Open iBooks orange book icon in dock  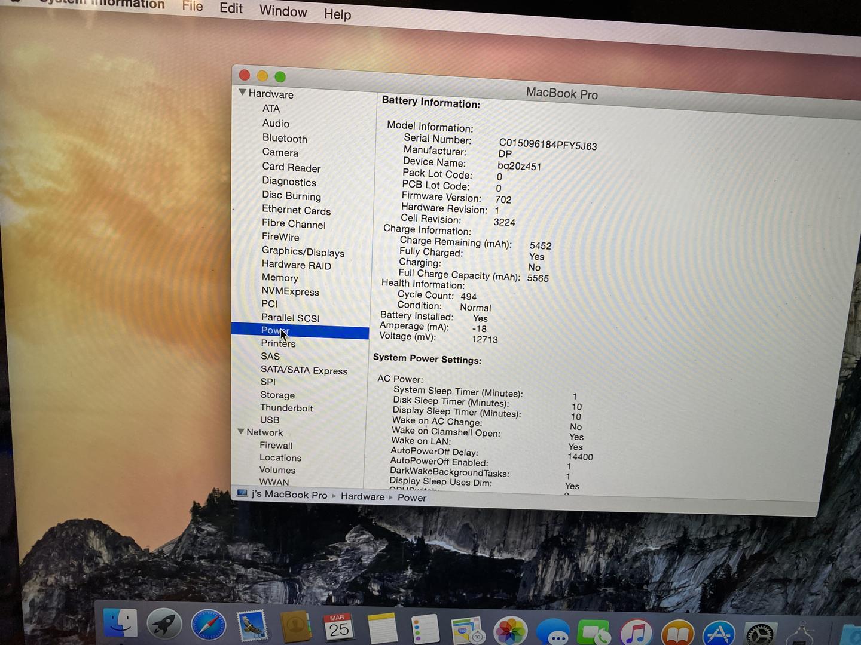coord(677,634)
